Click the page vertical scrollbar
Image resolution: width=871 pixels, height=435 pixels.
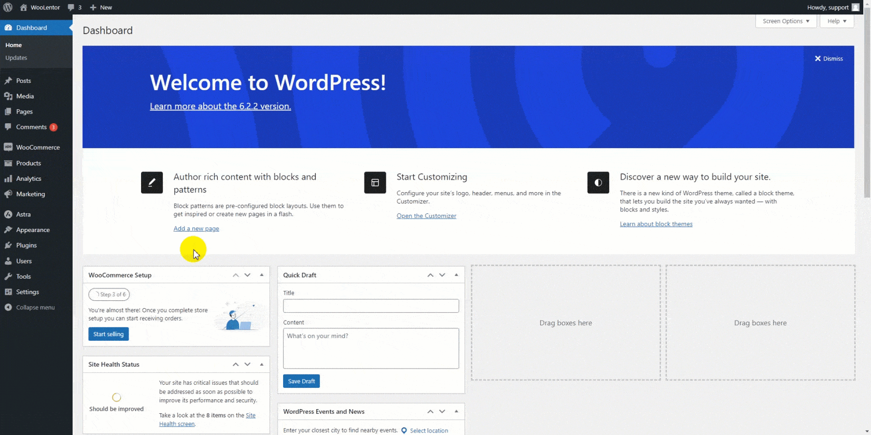click(x=867, y=113)
